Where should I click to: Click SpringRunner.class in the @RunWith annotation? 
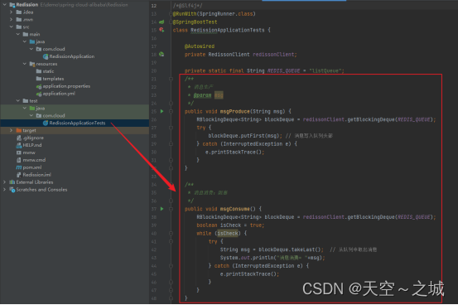[225, 14]
